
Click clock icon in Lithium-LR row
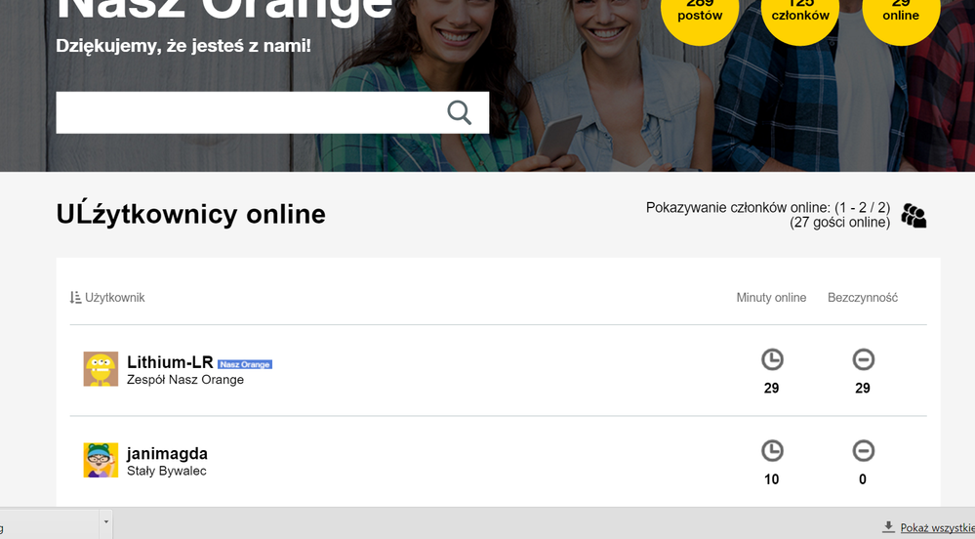[x=772, y=359]
